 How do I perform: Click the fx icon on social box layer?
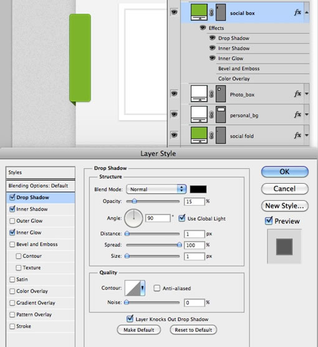(297, 13)
